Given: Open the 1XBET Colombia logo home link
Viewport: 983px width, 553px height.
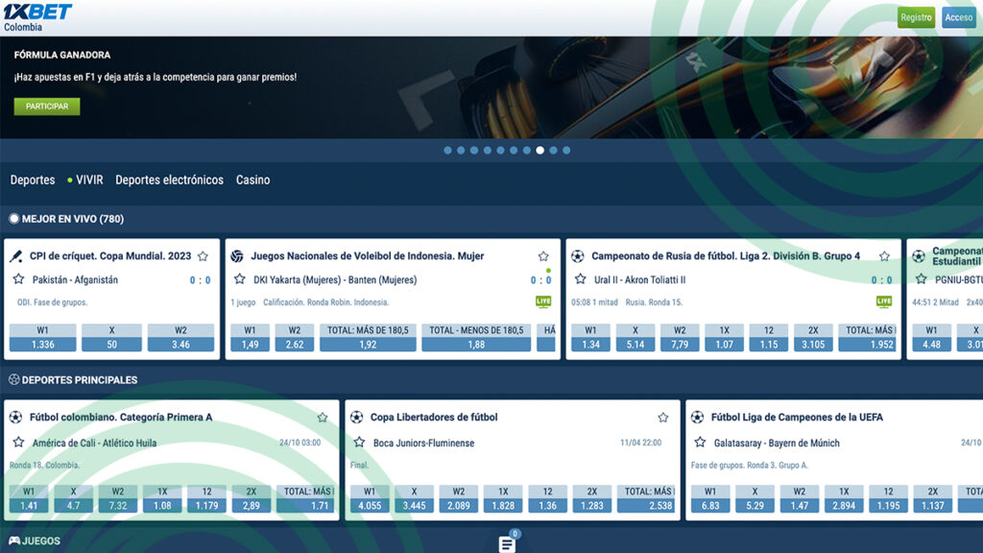Looking at the screenshot, I should pyautogui.click(x=37, y=17).
